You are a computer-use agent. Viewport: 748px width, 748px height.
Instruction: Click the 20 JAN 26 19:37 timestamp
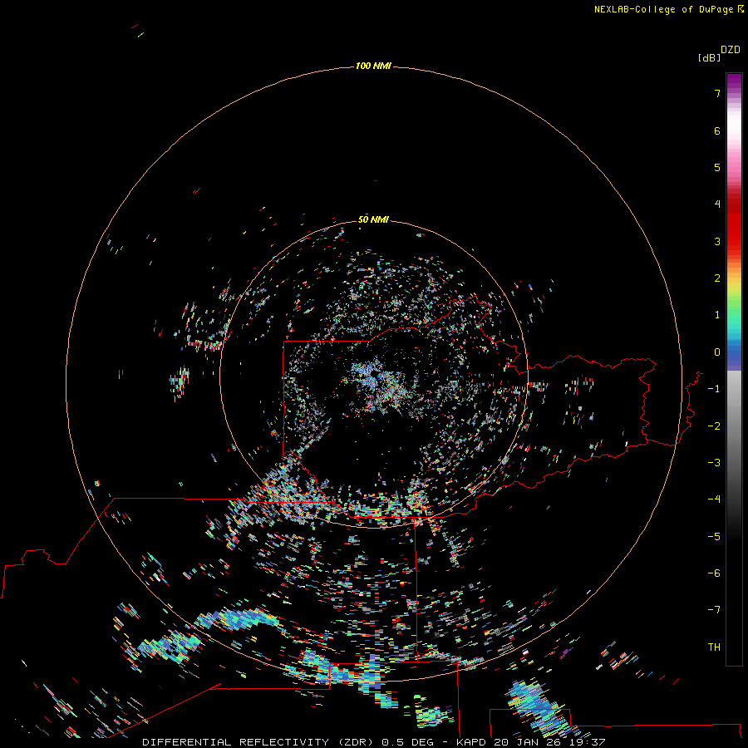(x=549, y=742)
